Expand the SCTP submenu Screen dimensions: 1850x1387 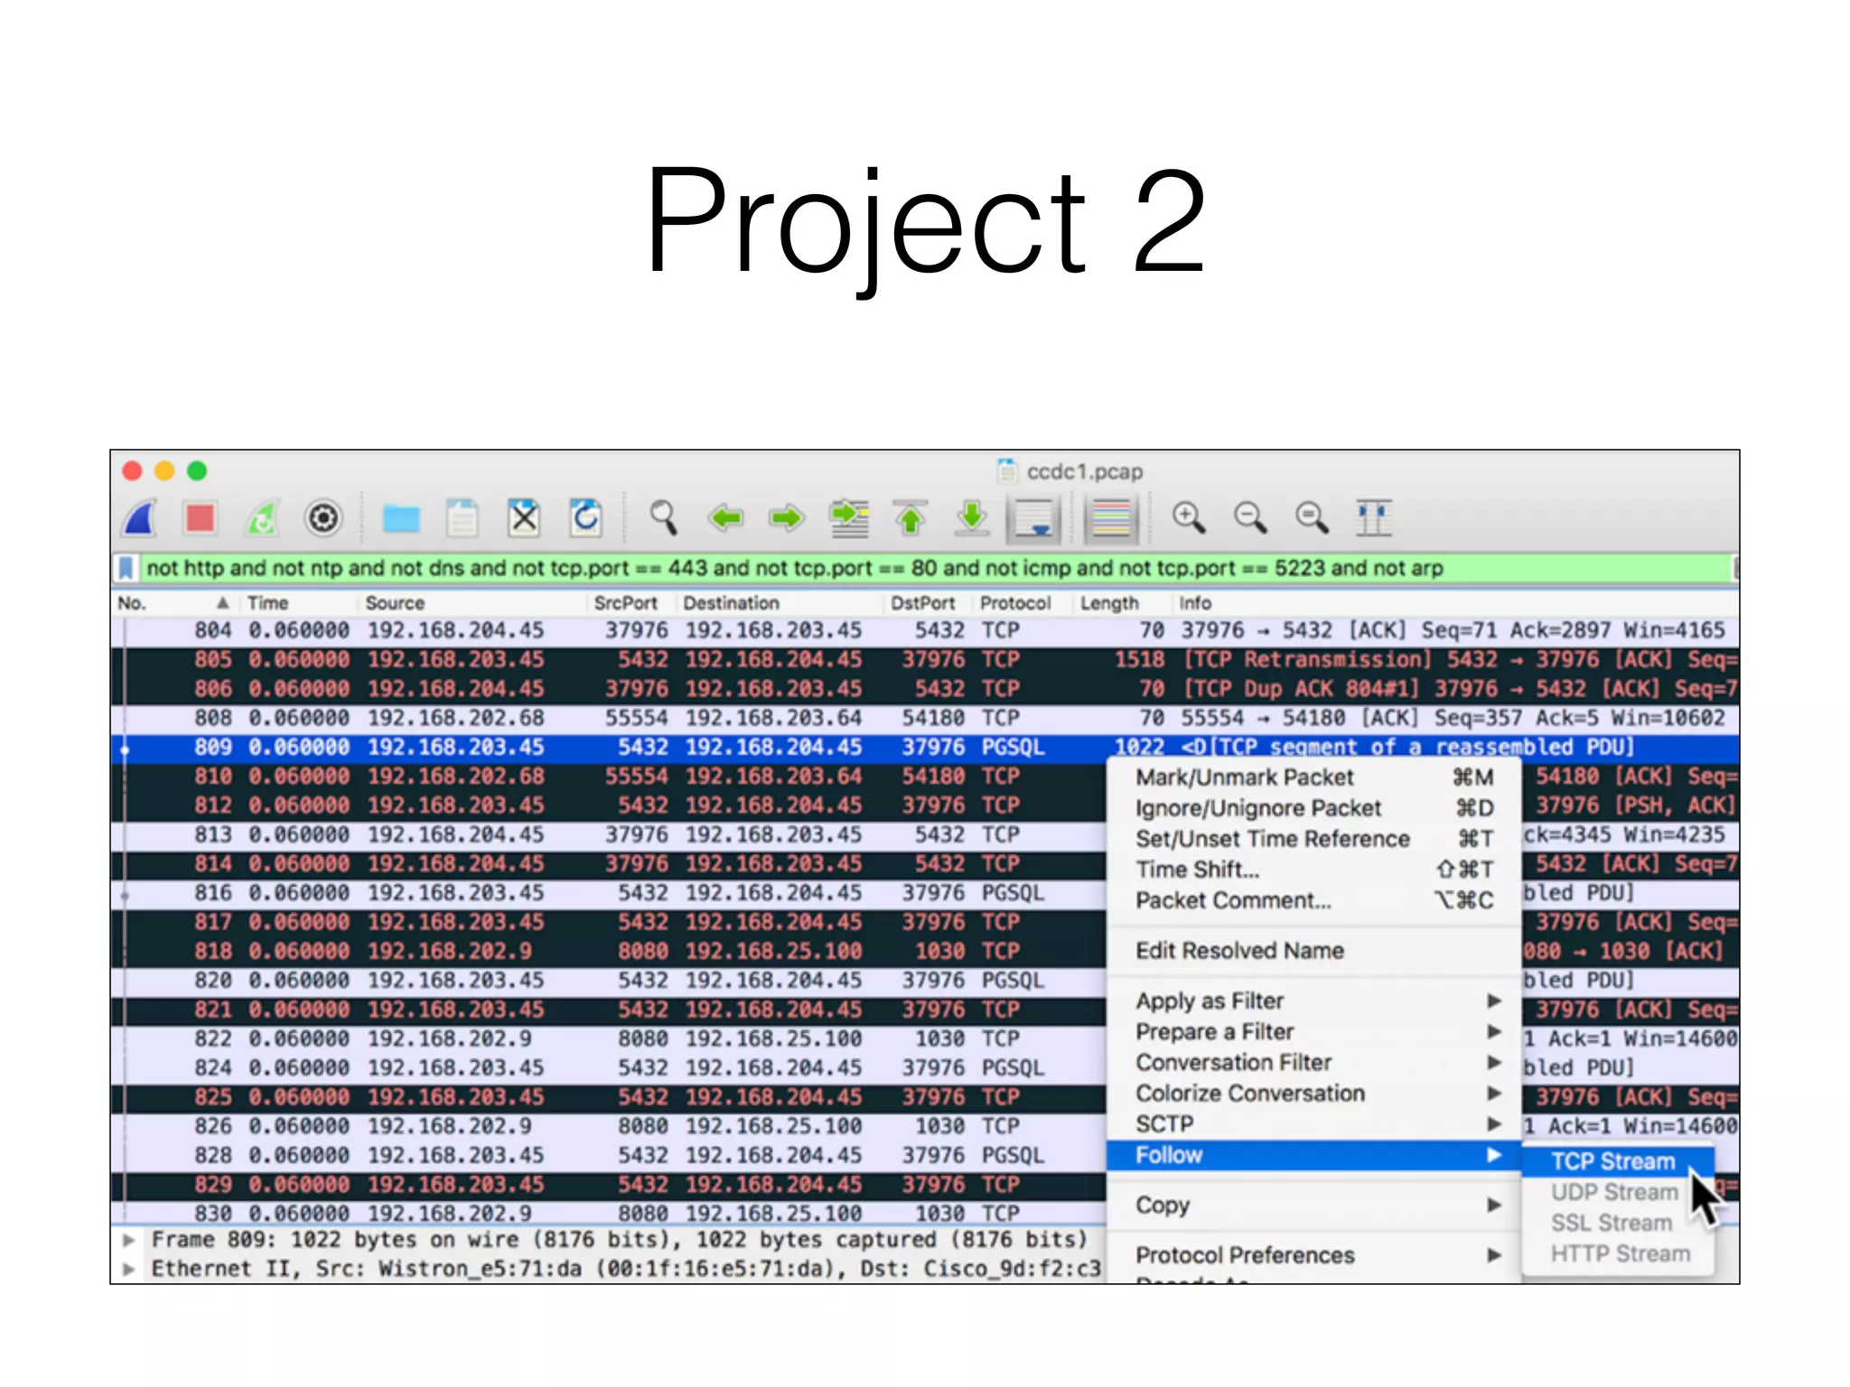pos(1314,1124)
